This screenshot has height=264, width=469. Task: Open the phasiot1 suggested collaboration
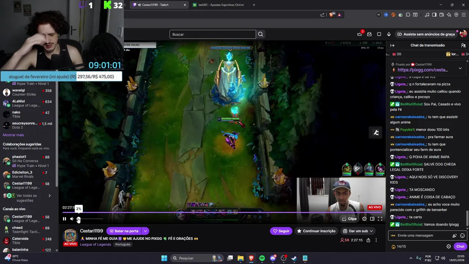point(27,161)
